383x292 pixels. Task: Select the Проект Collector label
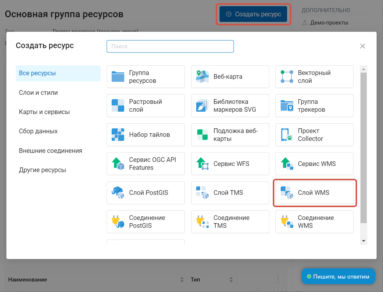(310, 135)
